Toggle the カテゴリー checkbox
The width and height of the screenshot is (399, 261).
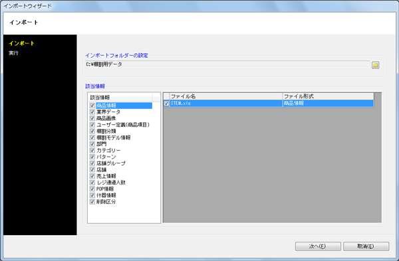point(92,151)
